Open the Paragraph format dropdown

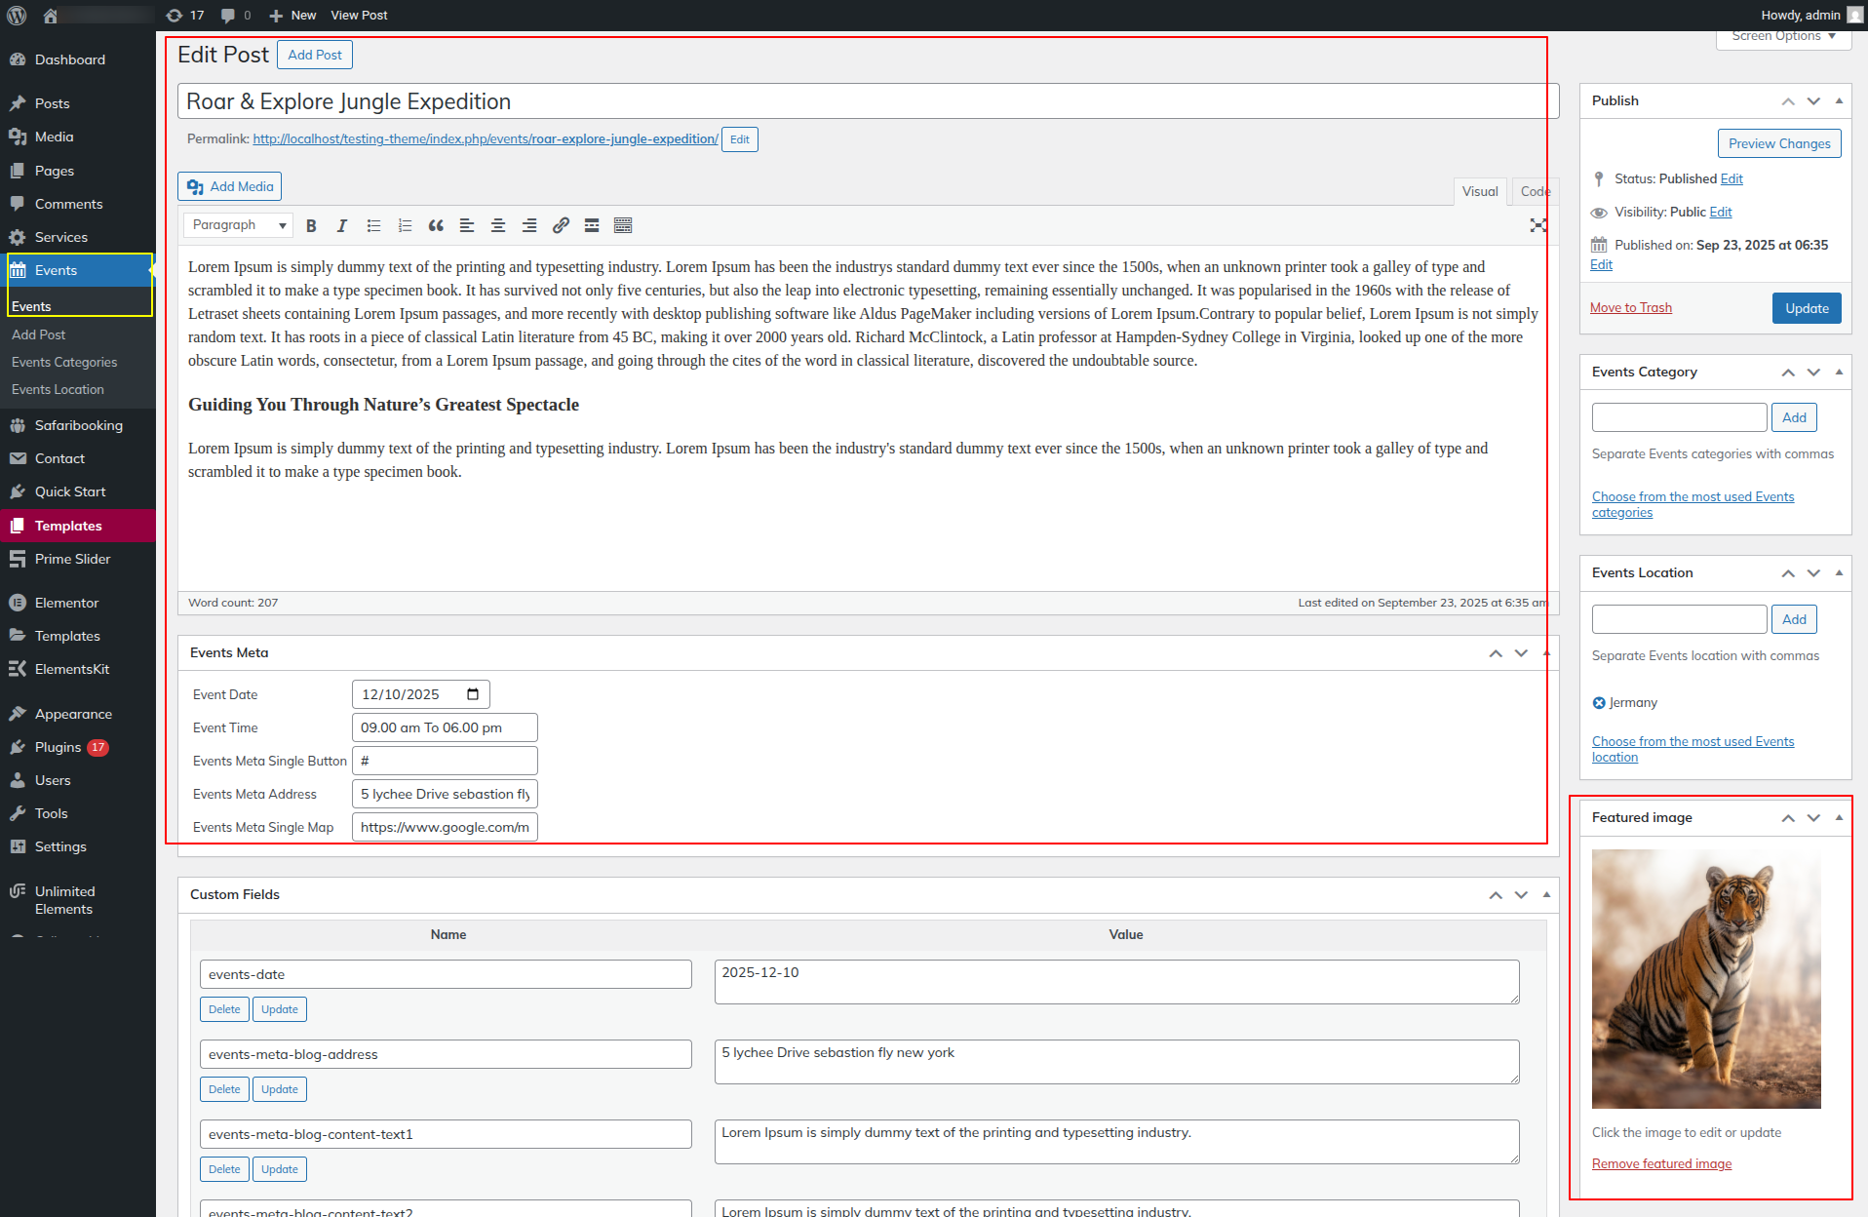238,225
